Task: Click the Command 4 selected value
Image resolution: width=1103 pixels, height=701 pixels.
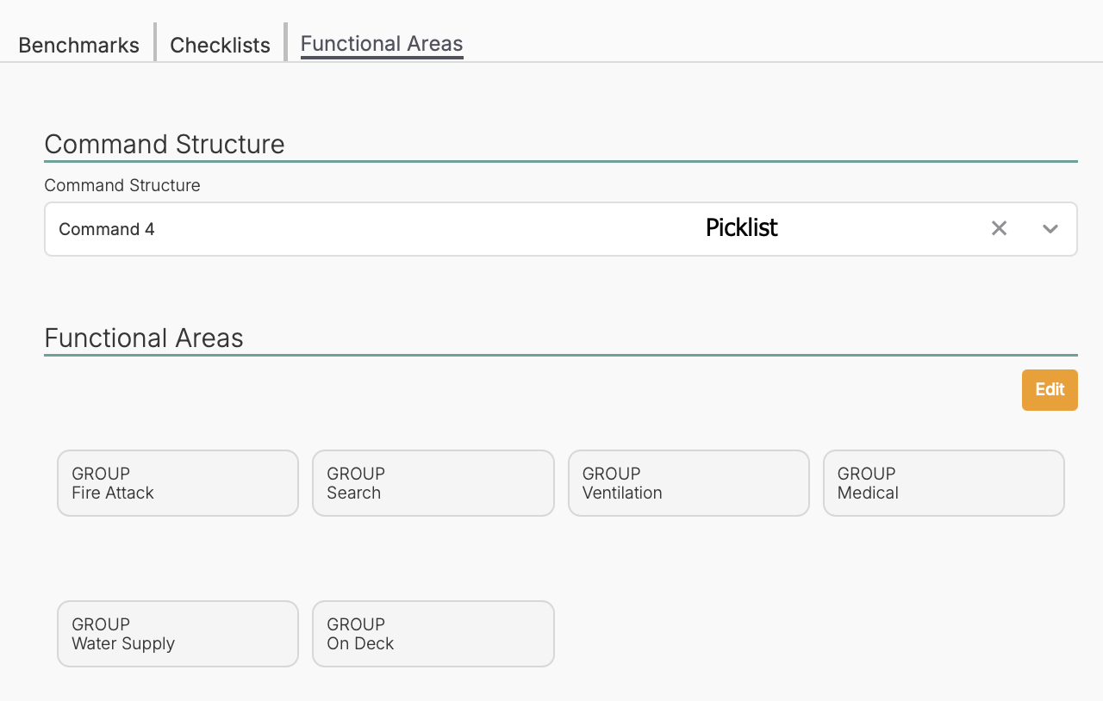Action: (x=107, y=229)
